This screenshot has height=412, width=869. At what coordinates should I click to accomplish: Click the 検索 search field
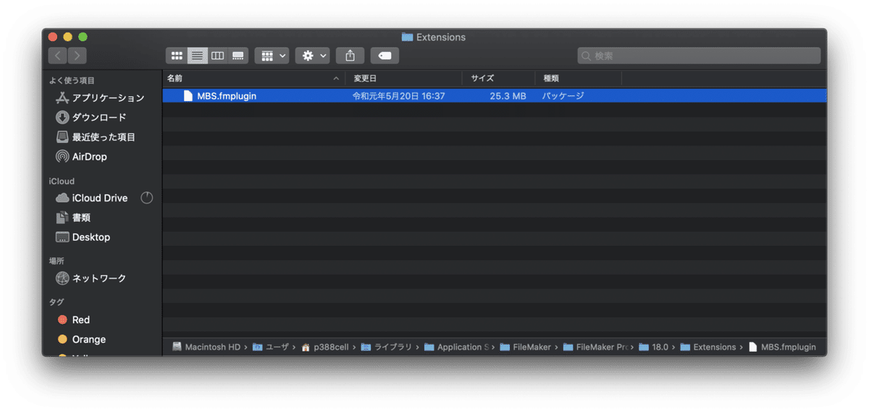699,56
